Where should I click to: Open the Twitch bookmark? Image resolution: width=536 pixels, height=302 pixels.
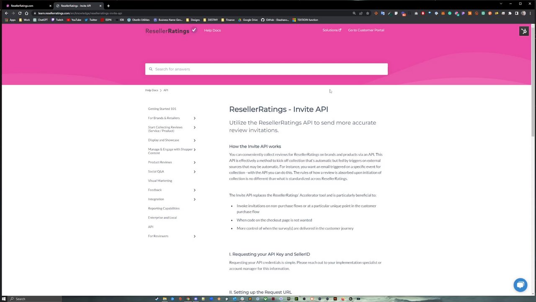point(57,20)
